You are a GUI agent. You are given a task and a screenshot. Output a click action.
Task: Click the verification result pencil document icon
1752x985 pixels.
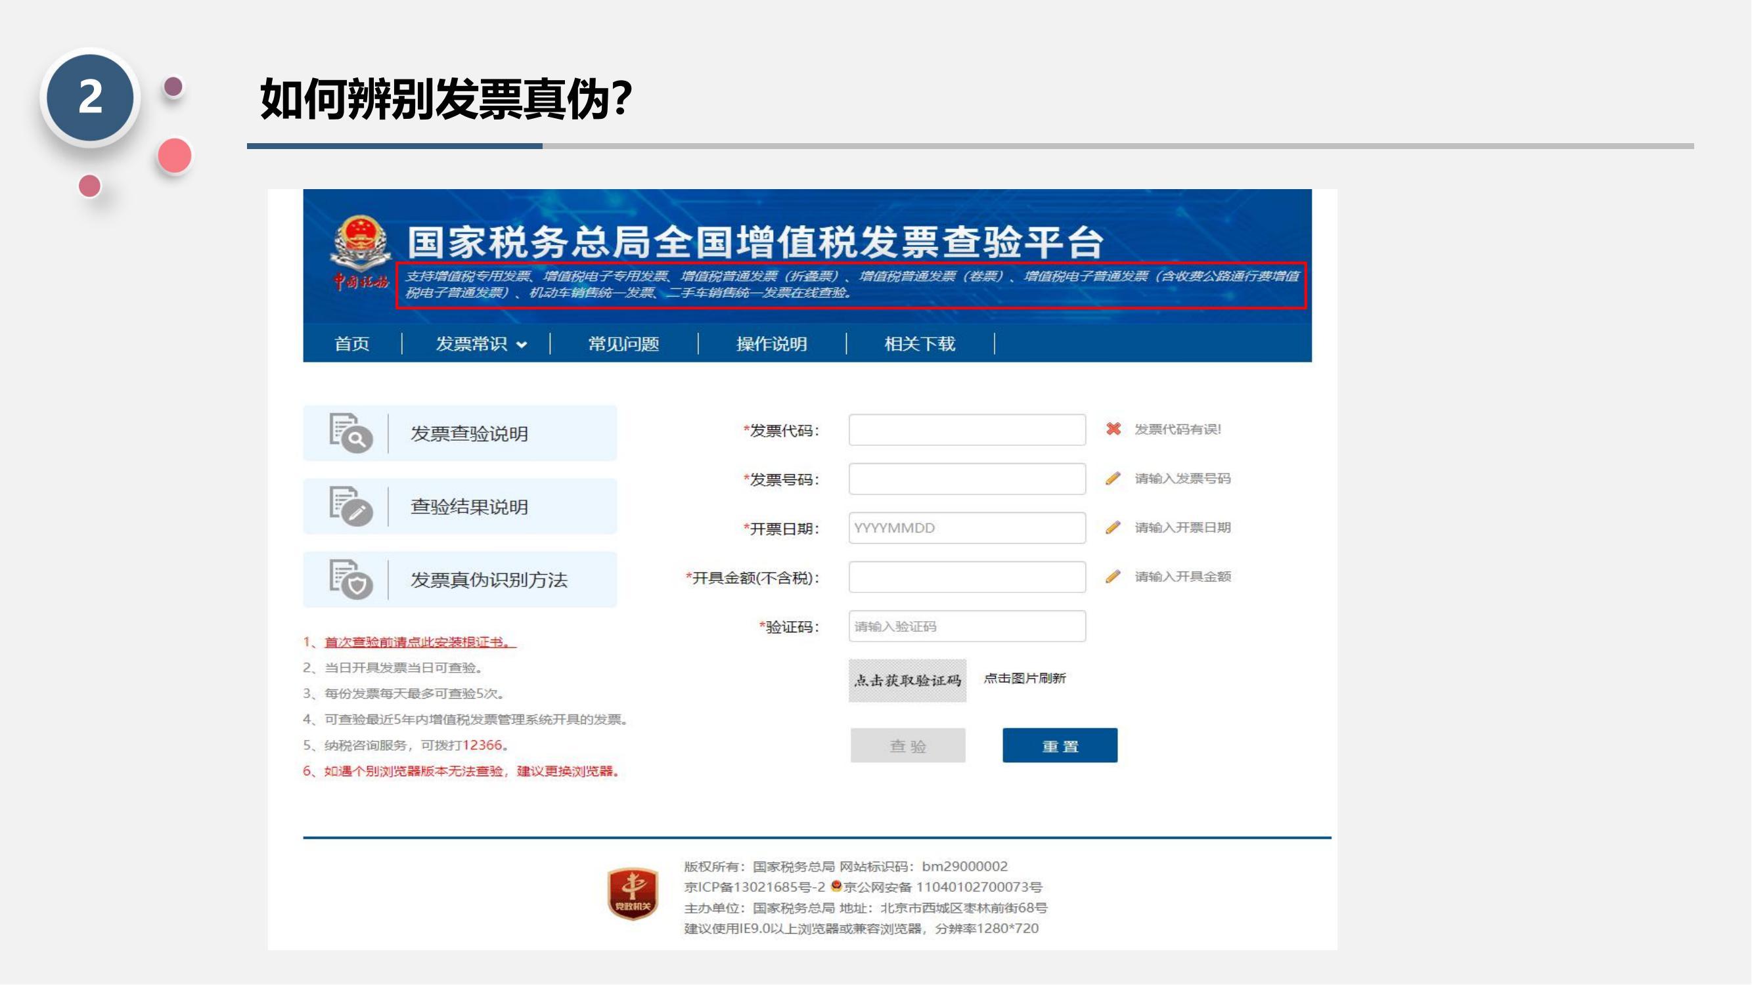(x=351, y=506)
